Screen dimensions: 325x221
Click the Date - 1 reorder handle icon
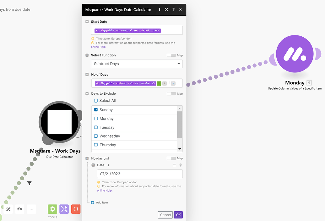(x=174, y=165)
